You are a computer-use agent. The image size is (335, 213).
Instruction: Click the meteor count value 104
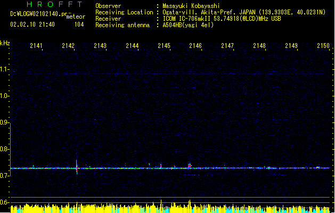tap(79, 24)
